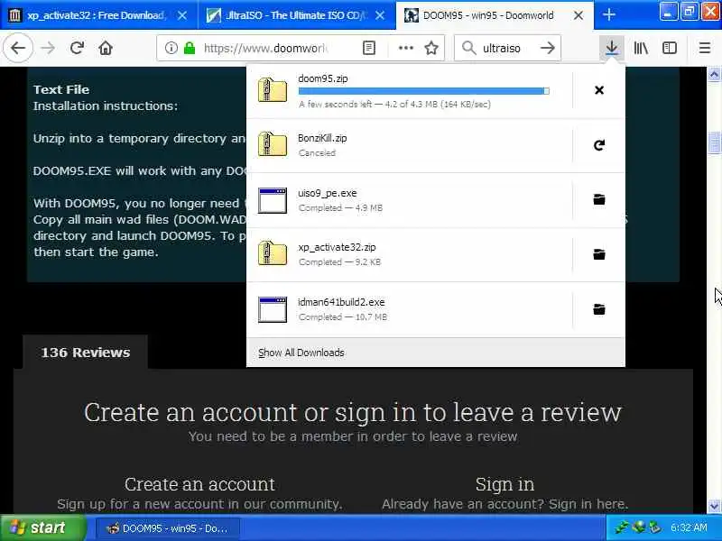This screenshot has width=722, height=541.
Task: Click the ultraiso search field
Action: [x=509, y=48]
